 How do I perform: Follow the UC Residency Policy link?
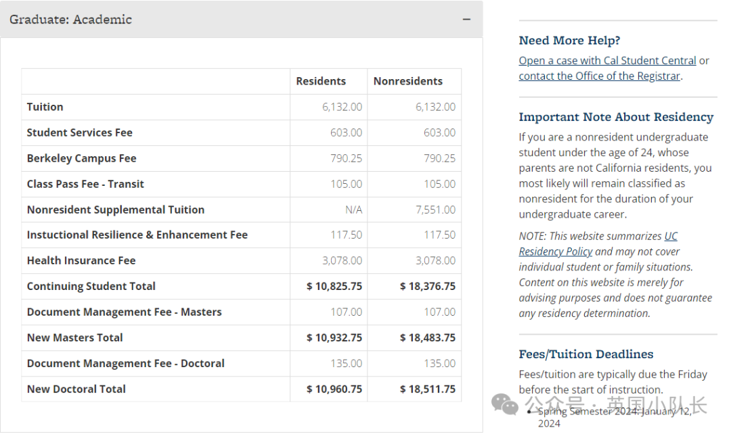598,243
